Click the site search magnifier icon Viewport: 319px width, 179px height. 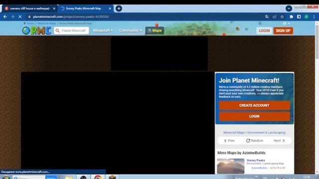(x=58, y=31)
